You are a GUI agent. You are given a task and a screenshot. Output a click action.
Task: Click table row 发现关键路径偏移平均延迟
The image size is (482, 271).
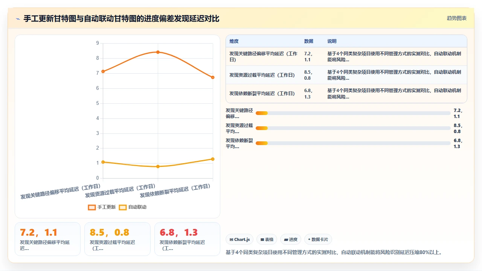click(x=346, y=56)
